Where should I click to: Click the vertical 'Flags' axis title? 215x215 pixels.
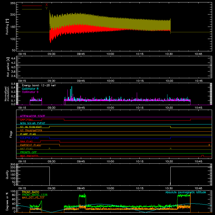click(11, 134)
